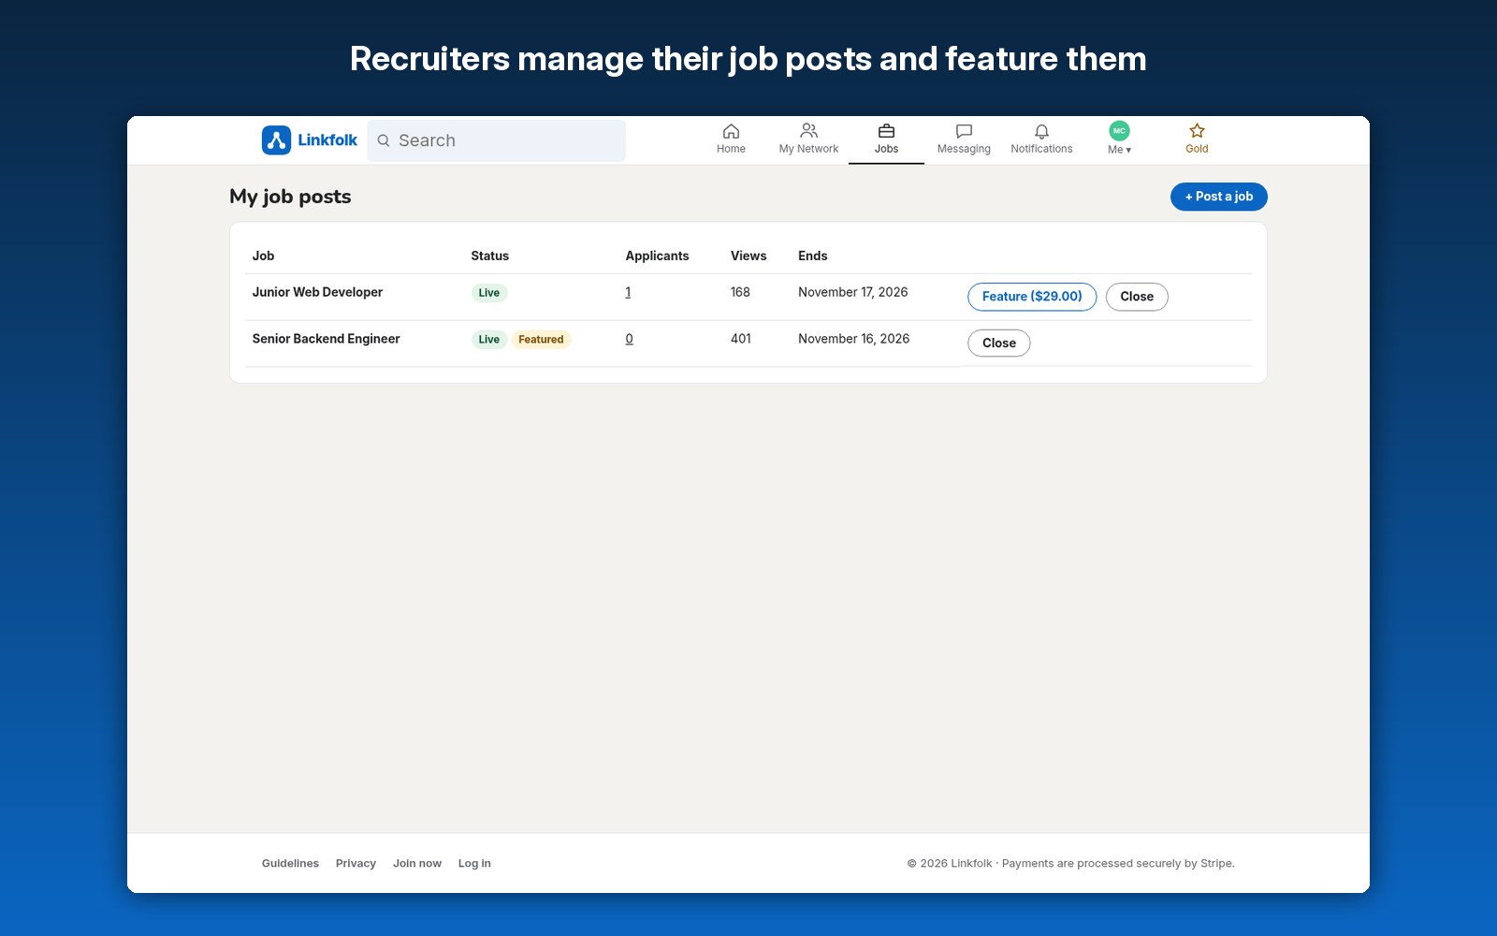This screenshot has width=1497, height=936.
Task: Open Notifications bell icon
Action: [1041, 131]
